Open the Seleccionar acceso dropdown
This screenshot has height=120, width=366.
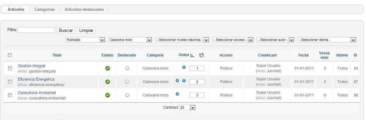point(233,40)
